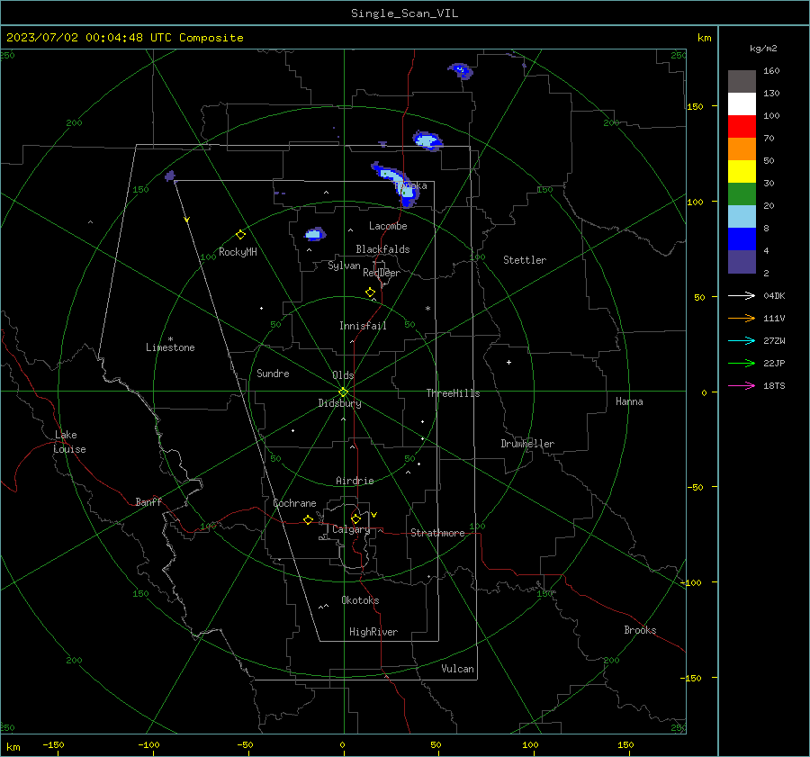Click the yellow diamond marker below RedDeer
Viewport: 810px width, 757px height.
[371, 293]
